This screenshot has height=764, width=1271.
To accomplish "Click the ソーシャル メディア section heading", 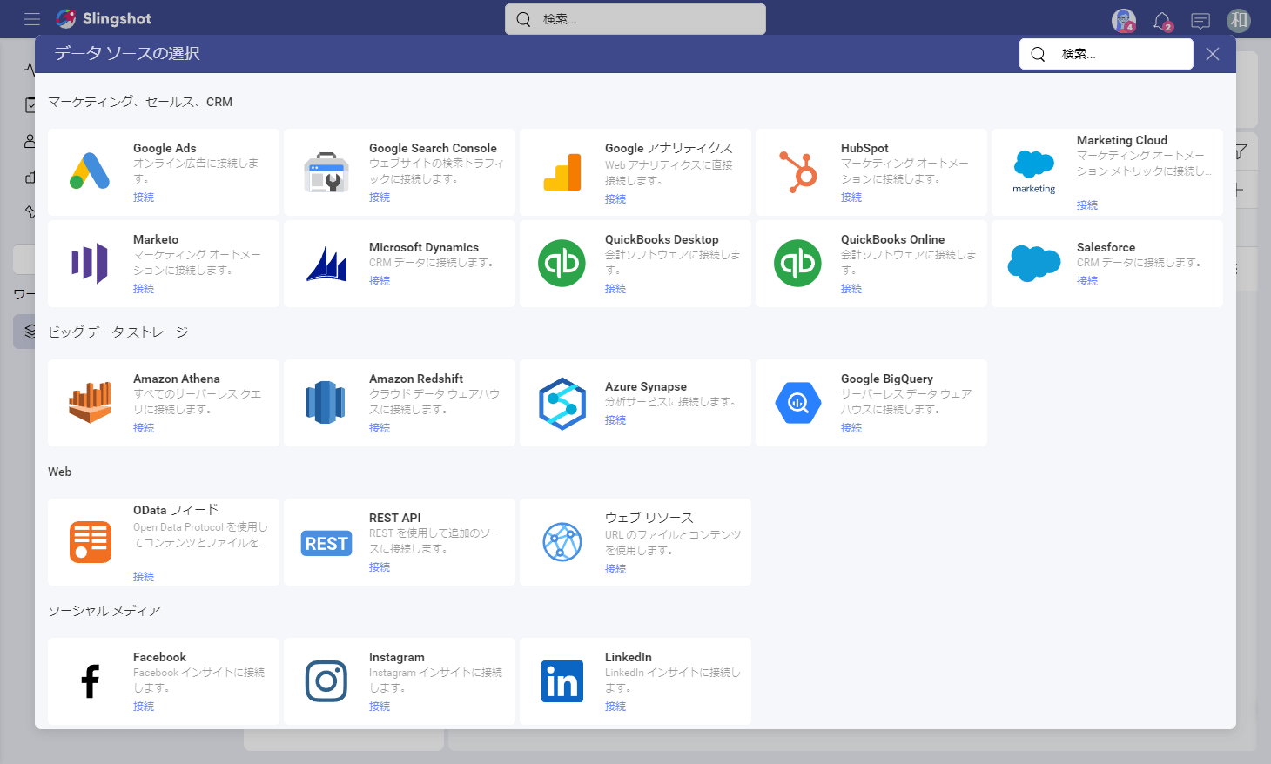I will pyautogui.click(x=104, y=611).
